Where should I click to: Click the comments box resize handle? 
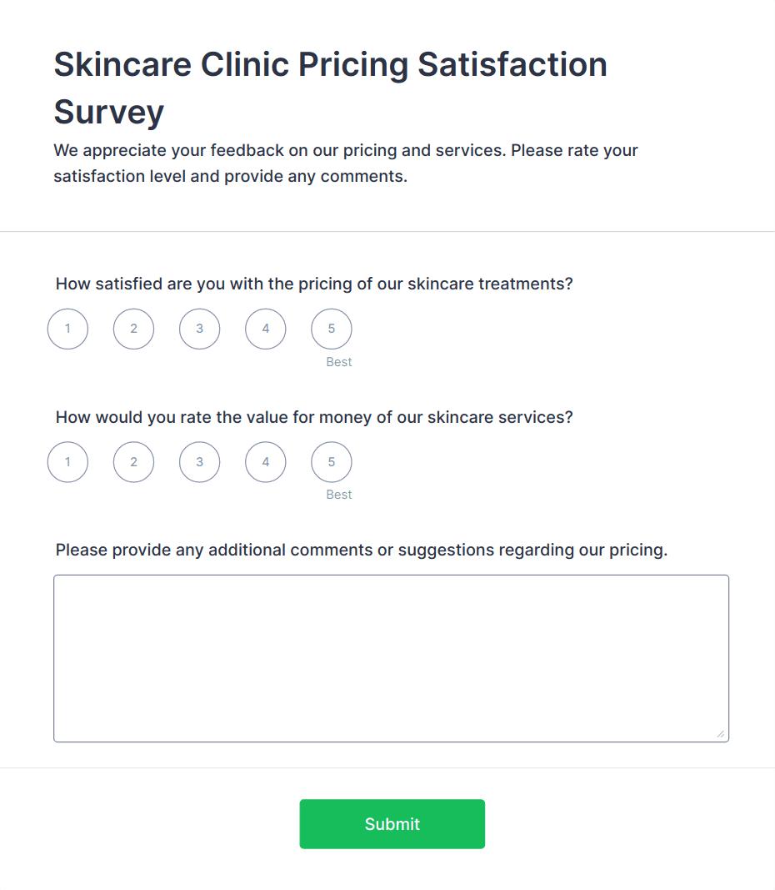(720, 734)
